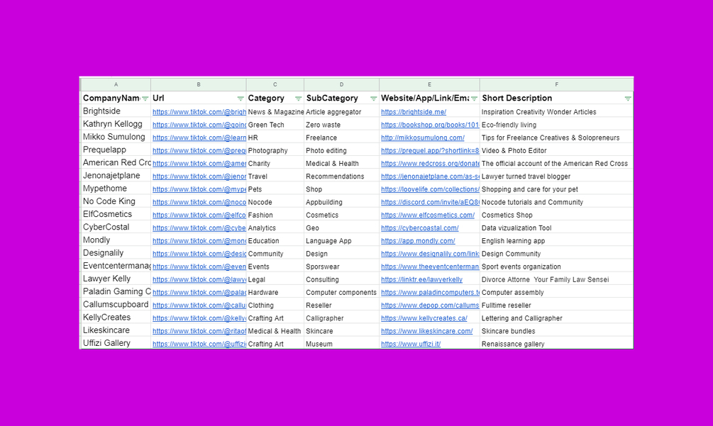
Task: Open Jenonajetplane's TikTok URL link
Action: tap(199, 176)
